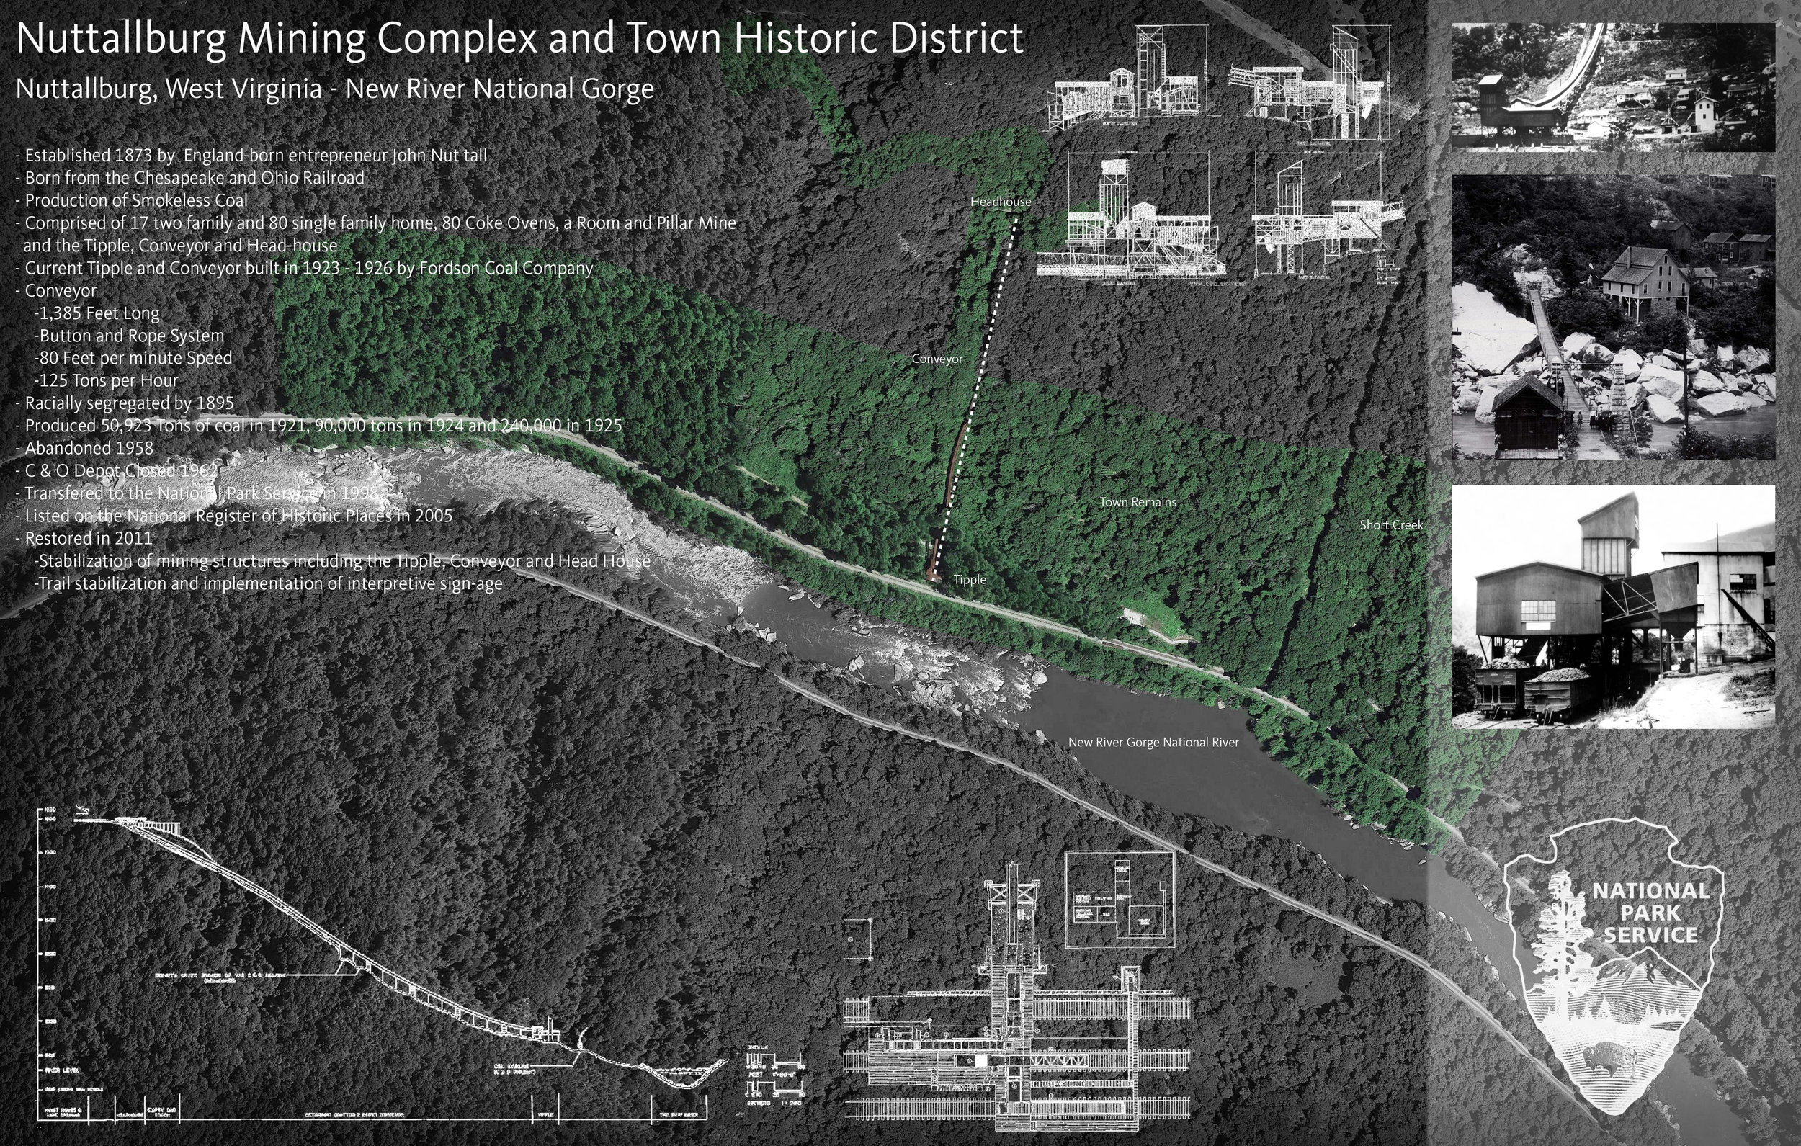Select 'Button and Rope System' line
1801x1146 pixels.
point(130,336)
